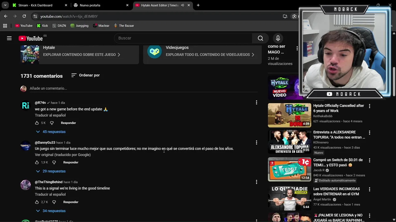Mute audio on Hytale tab speaker icon
The width and height of the screenshot is (396, 222).
[x=183, y=5]
